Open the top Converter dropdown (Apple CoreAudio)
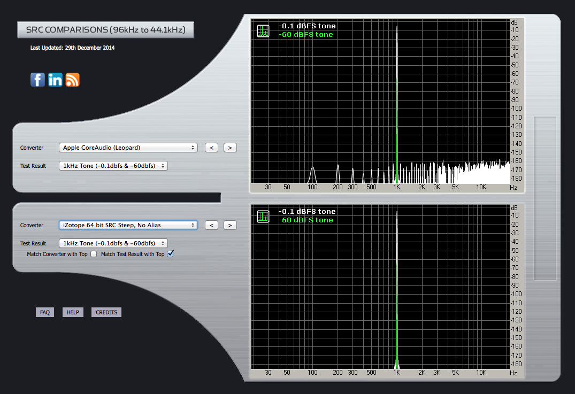The image size is (575, 394). [x=128, y=148]
